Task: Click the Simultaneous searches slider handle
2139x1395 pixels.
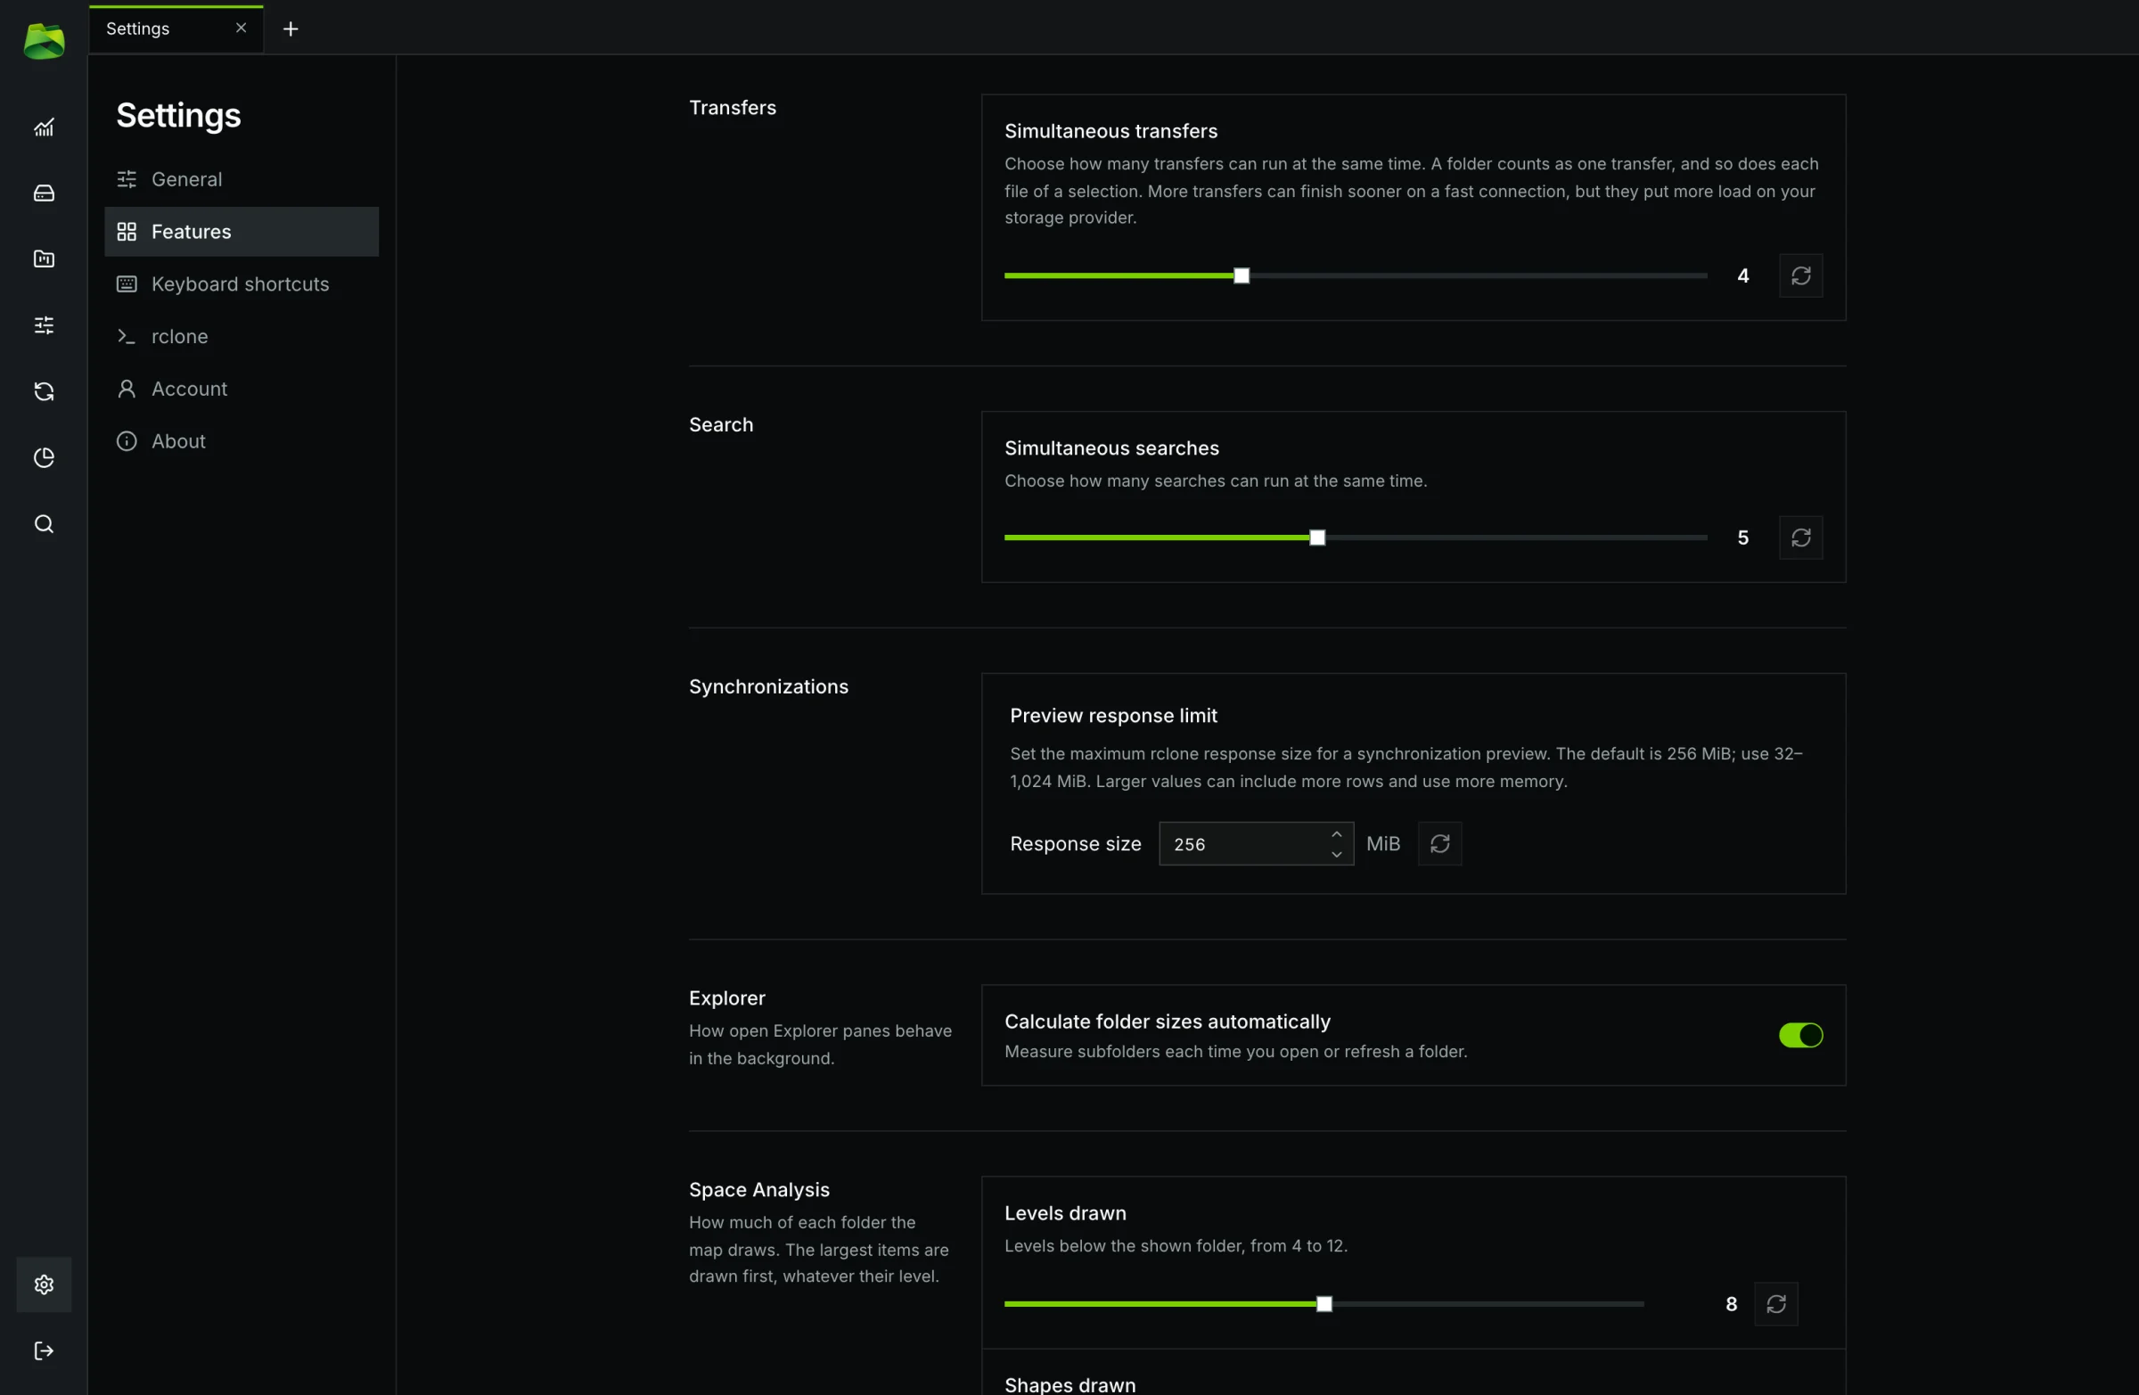Action: click(x=1317, y=537)
